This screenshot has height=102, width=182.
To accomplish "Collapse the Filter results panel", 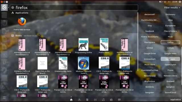I will click(172, 8).
